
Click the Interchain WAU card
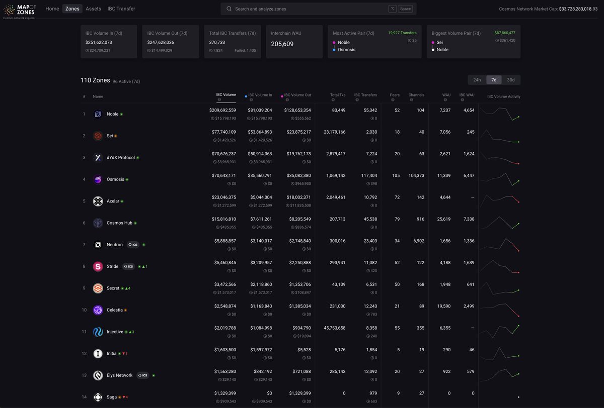tap(294, 42)
